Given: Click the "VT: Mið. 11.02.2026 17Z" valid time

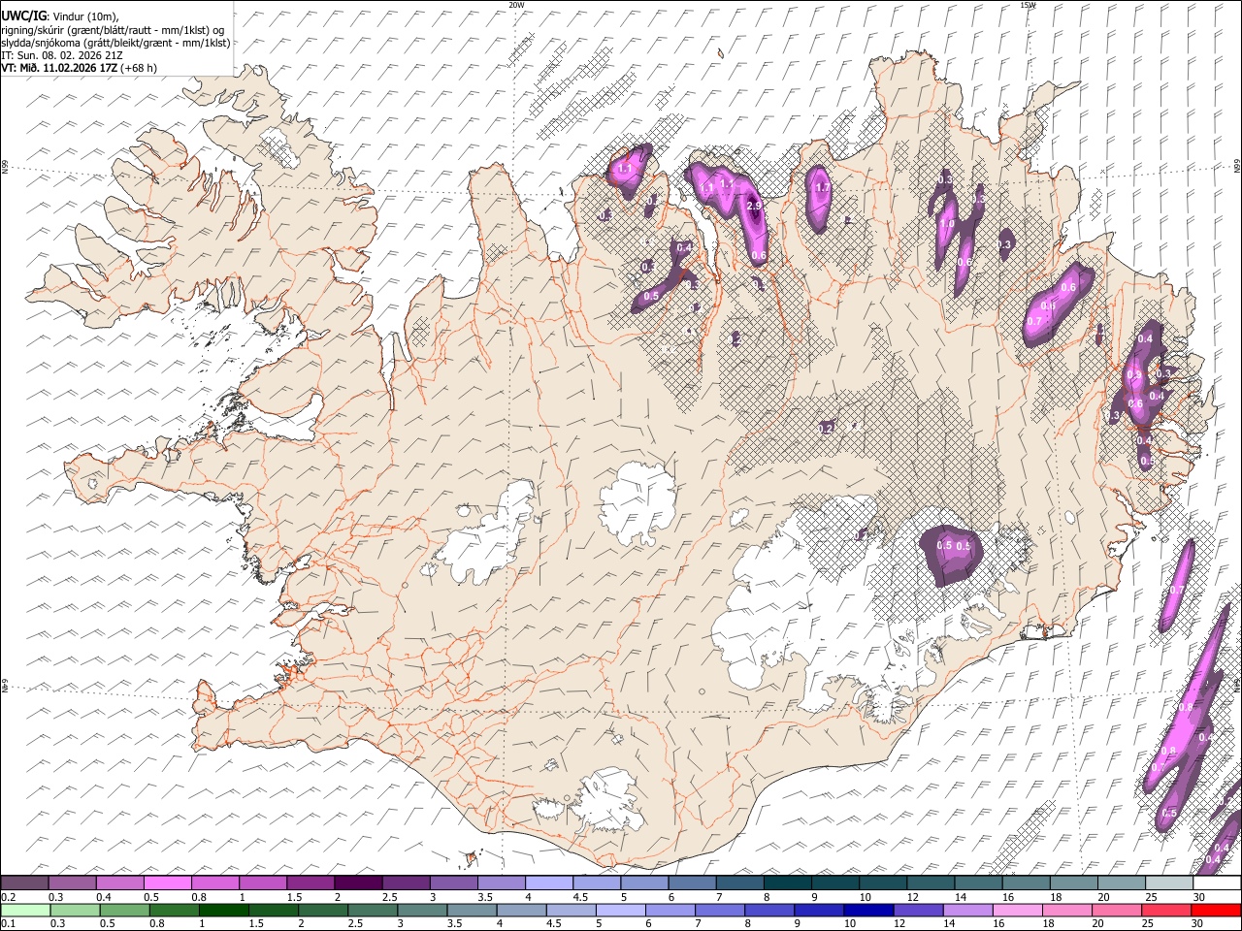Looking at the screenshot, I should (58, 69).
